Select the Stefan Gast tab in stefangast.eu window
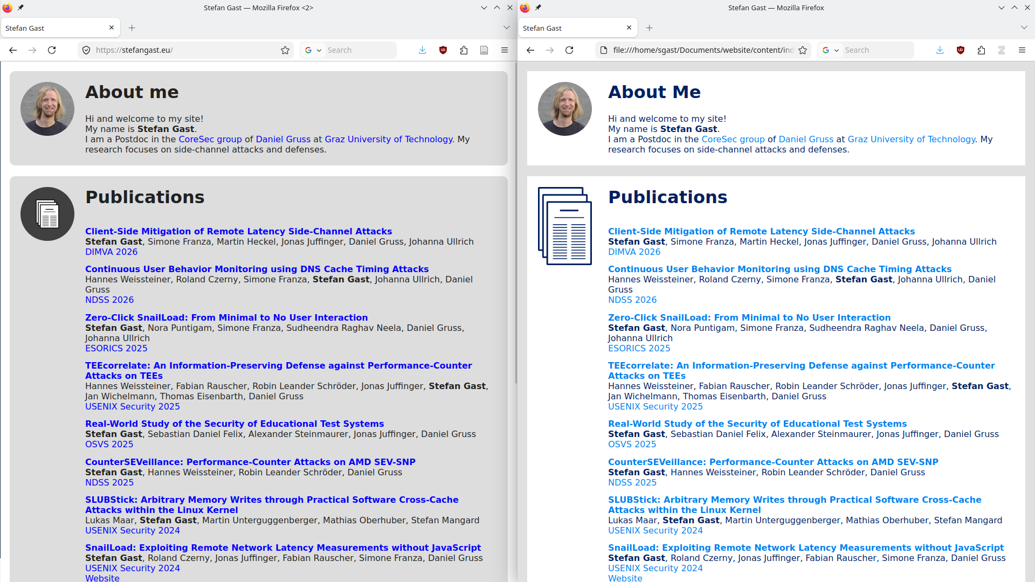Screen dimensions: 1035x582 point(60,28)
